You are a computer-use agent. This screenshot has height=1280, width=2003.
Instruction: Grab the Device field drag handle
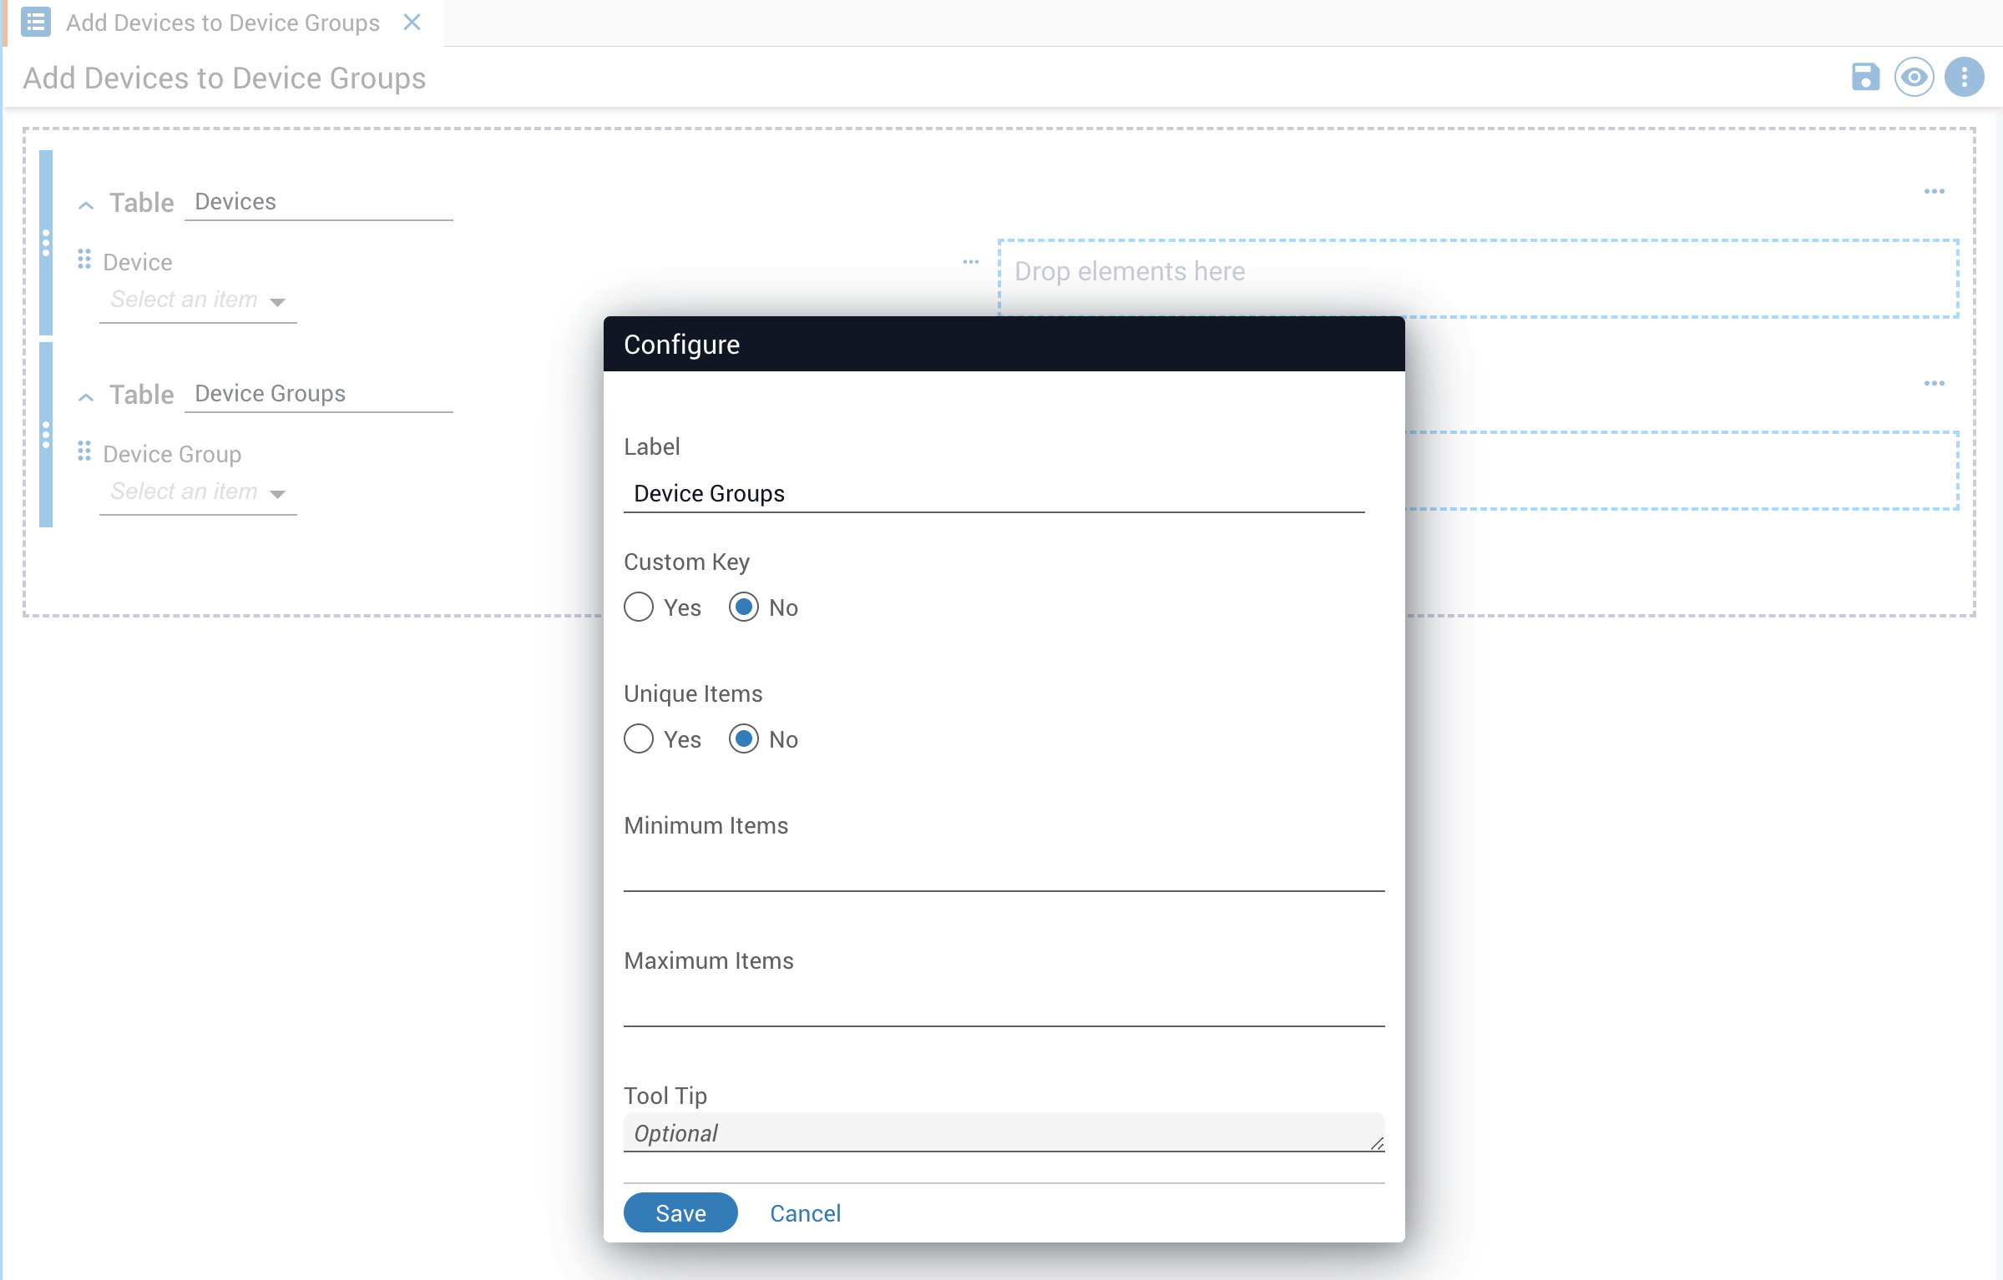83,260
